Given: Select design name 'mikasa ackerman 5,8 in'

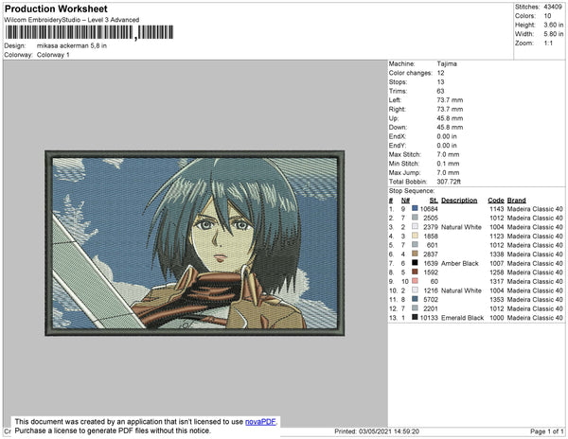Looking at the screenshot, I should pyautogui.click(x=72, y=46).
